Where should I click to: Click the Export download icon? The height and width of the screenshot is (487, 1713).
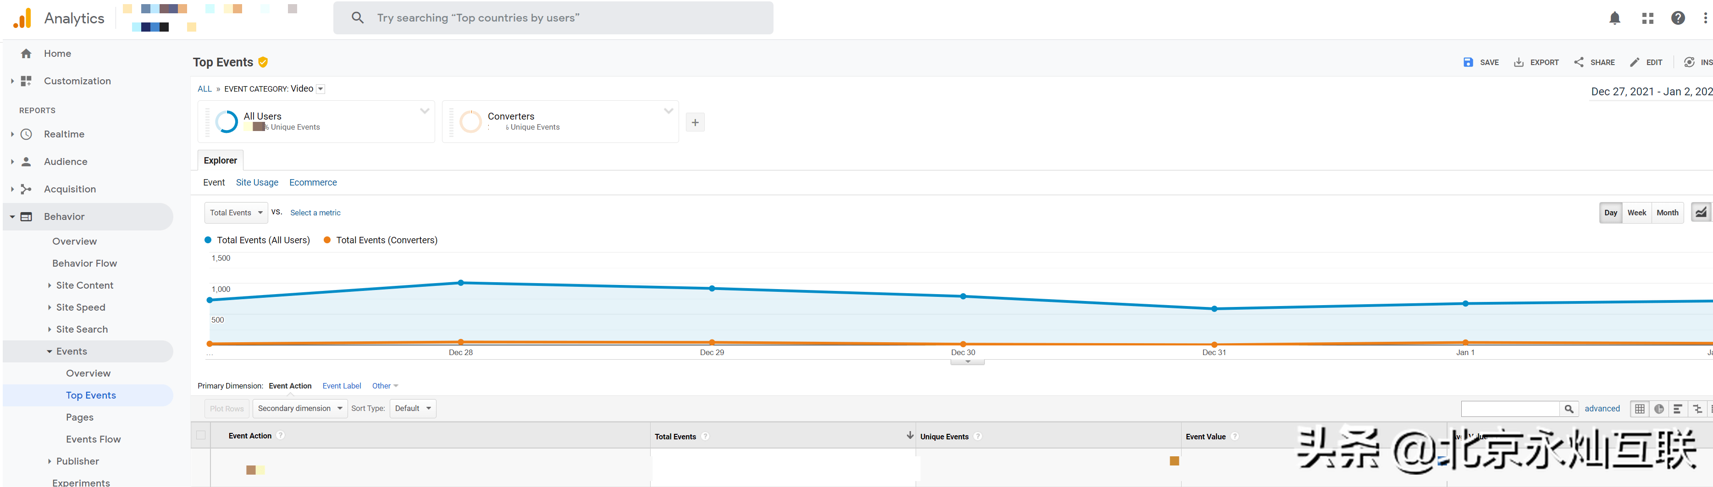click(x=1519, y=62)
